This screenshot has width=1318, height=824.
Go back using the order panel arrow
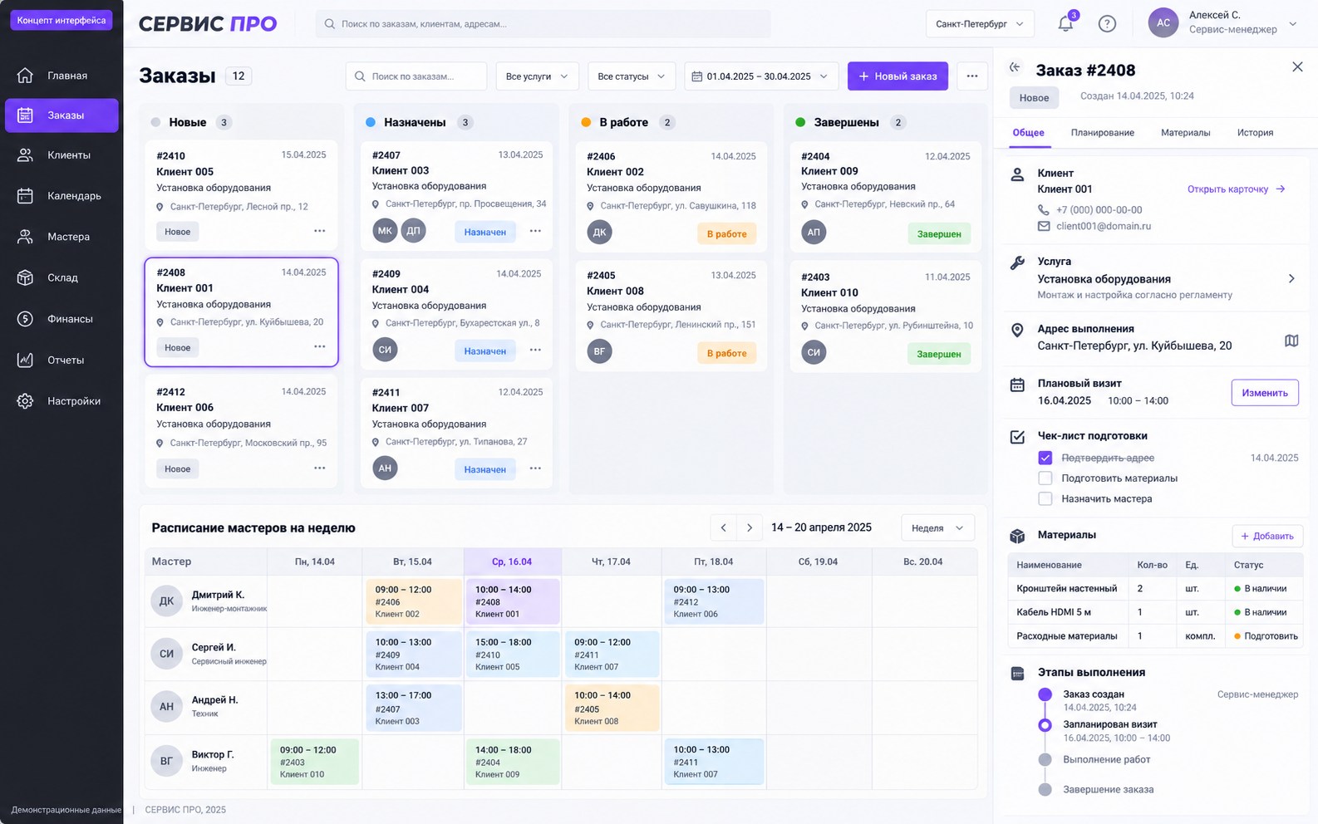coord(1015,68)
